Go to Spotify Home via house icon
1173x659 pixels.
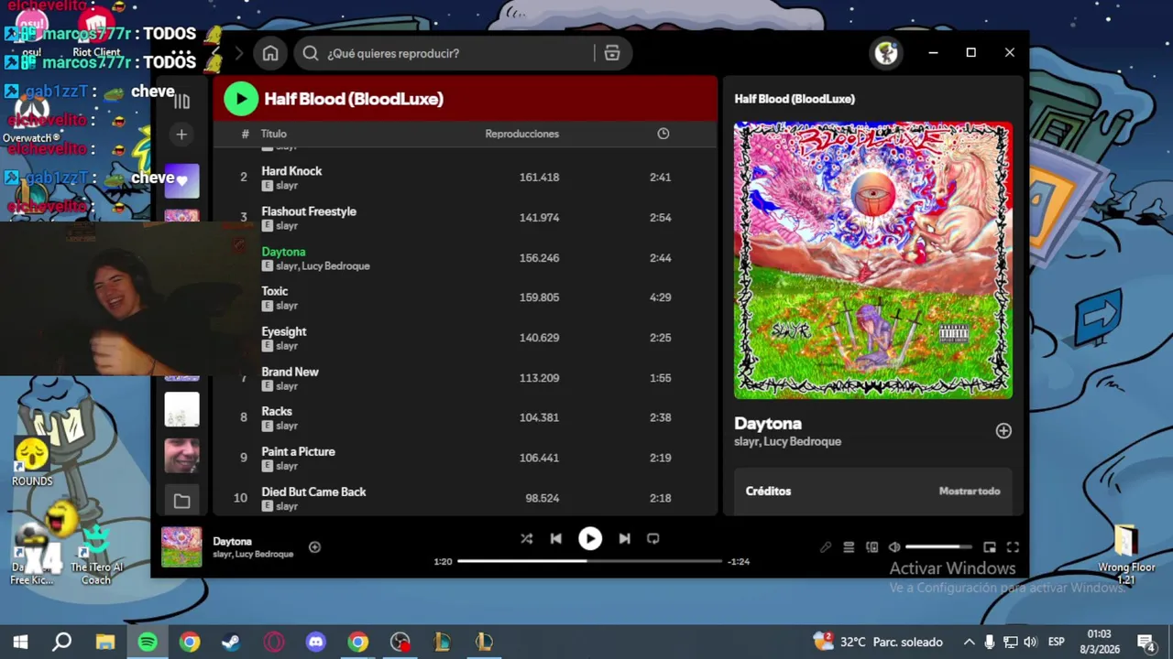[x=270, y=53]
